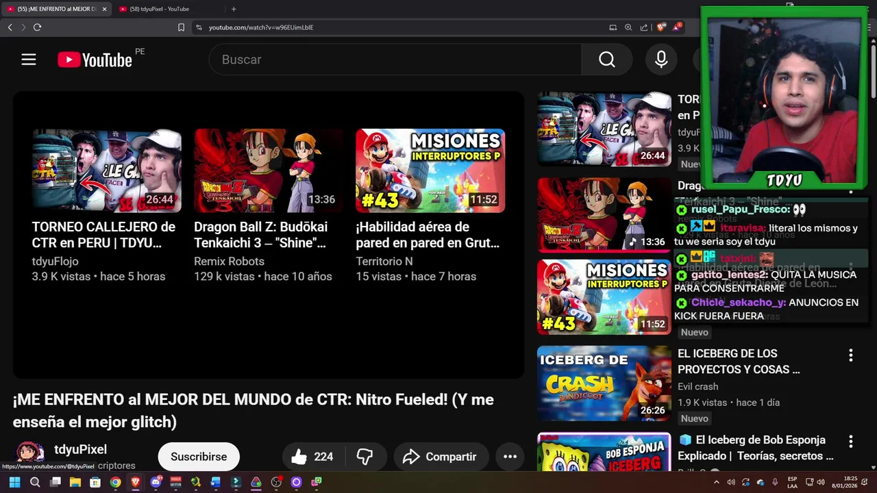
Task: Dislike the video
Action: tap(365, 457)
